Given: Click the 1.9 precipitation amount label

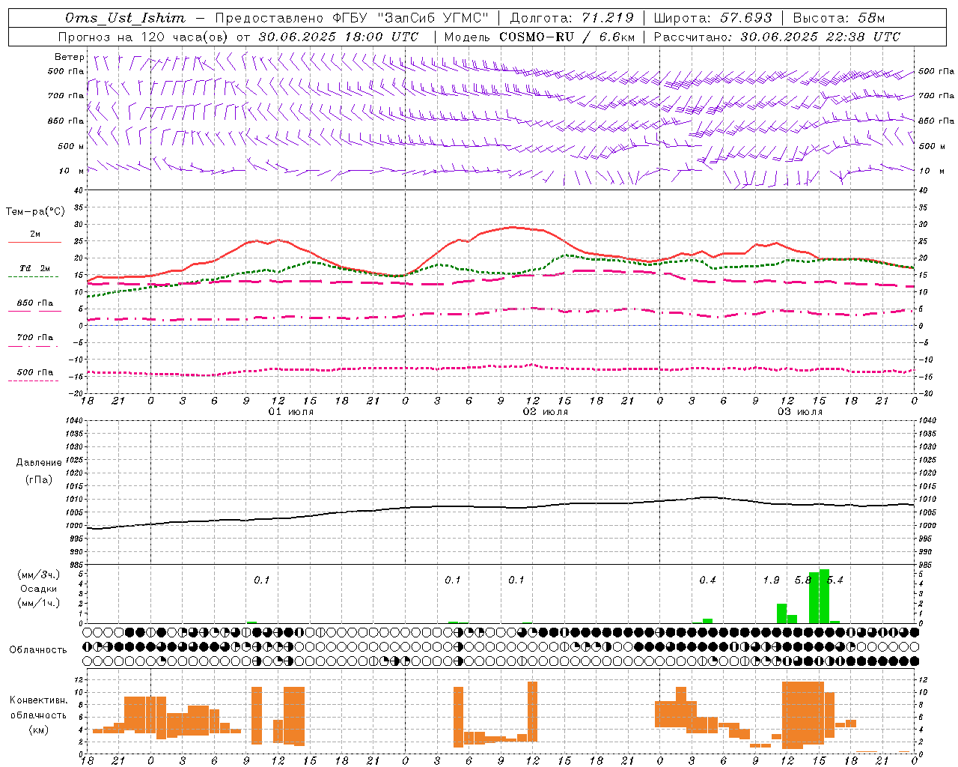Looking at the screenshot, I should (771, 580).
